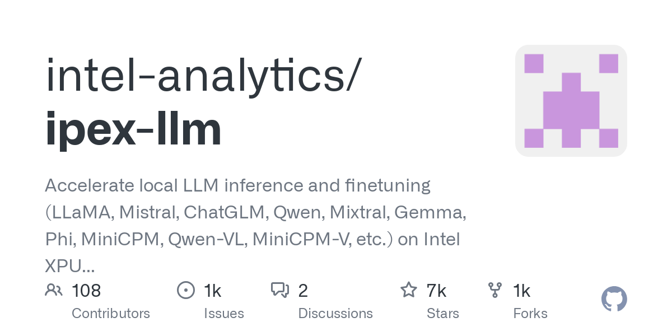
Task: Select the 108 contributors count
Action: pos(86,291)
